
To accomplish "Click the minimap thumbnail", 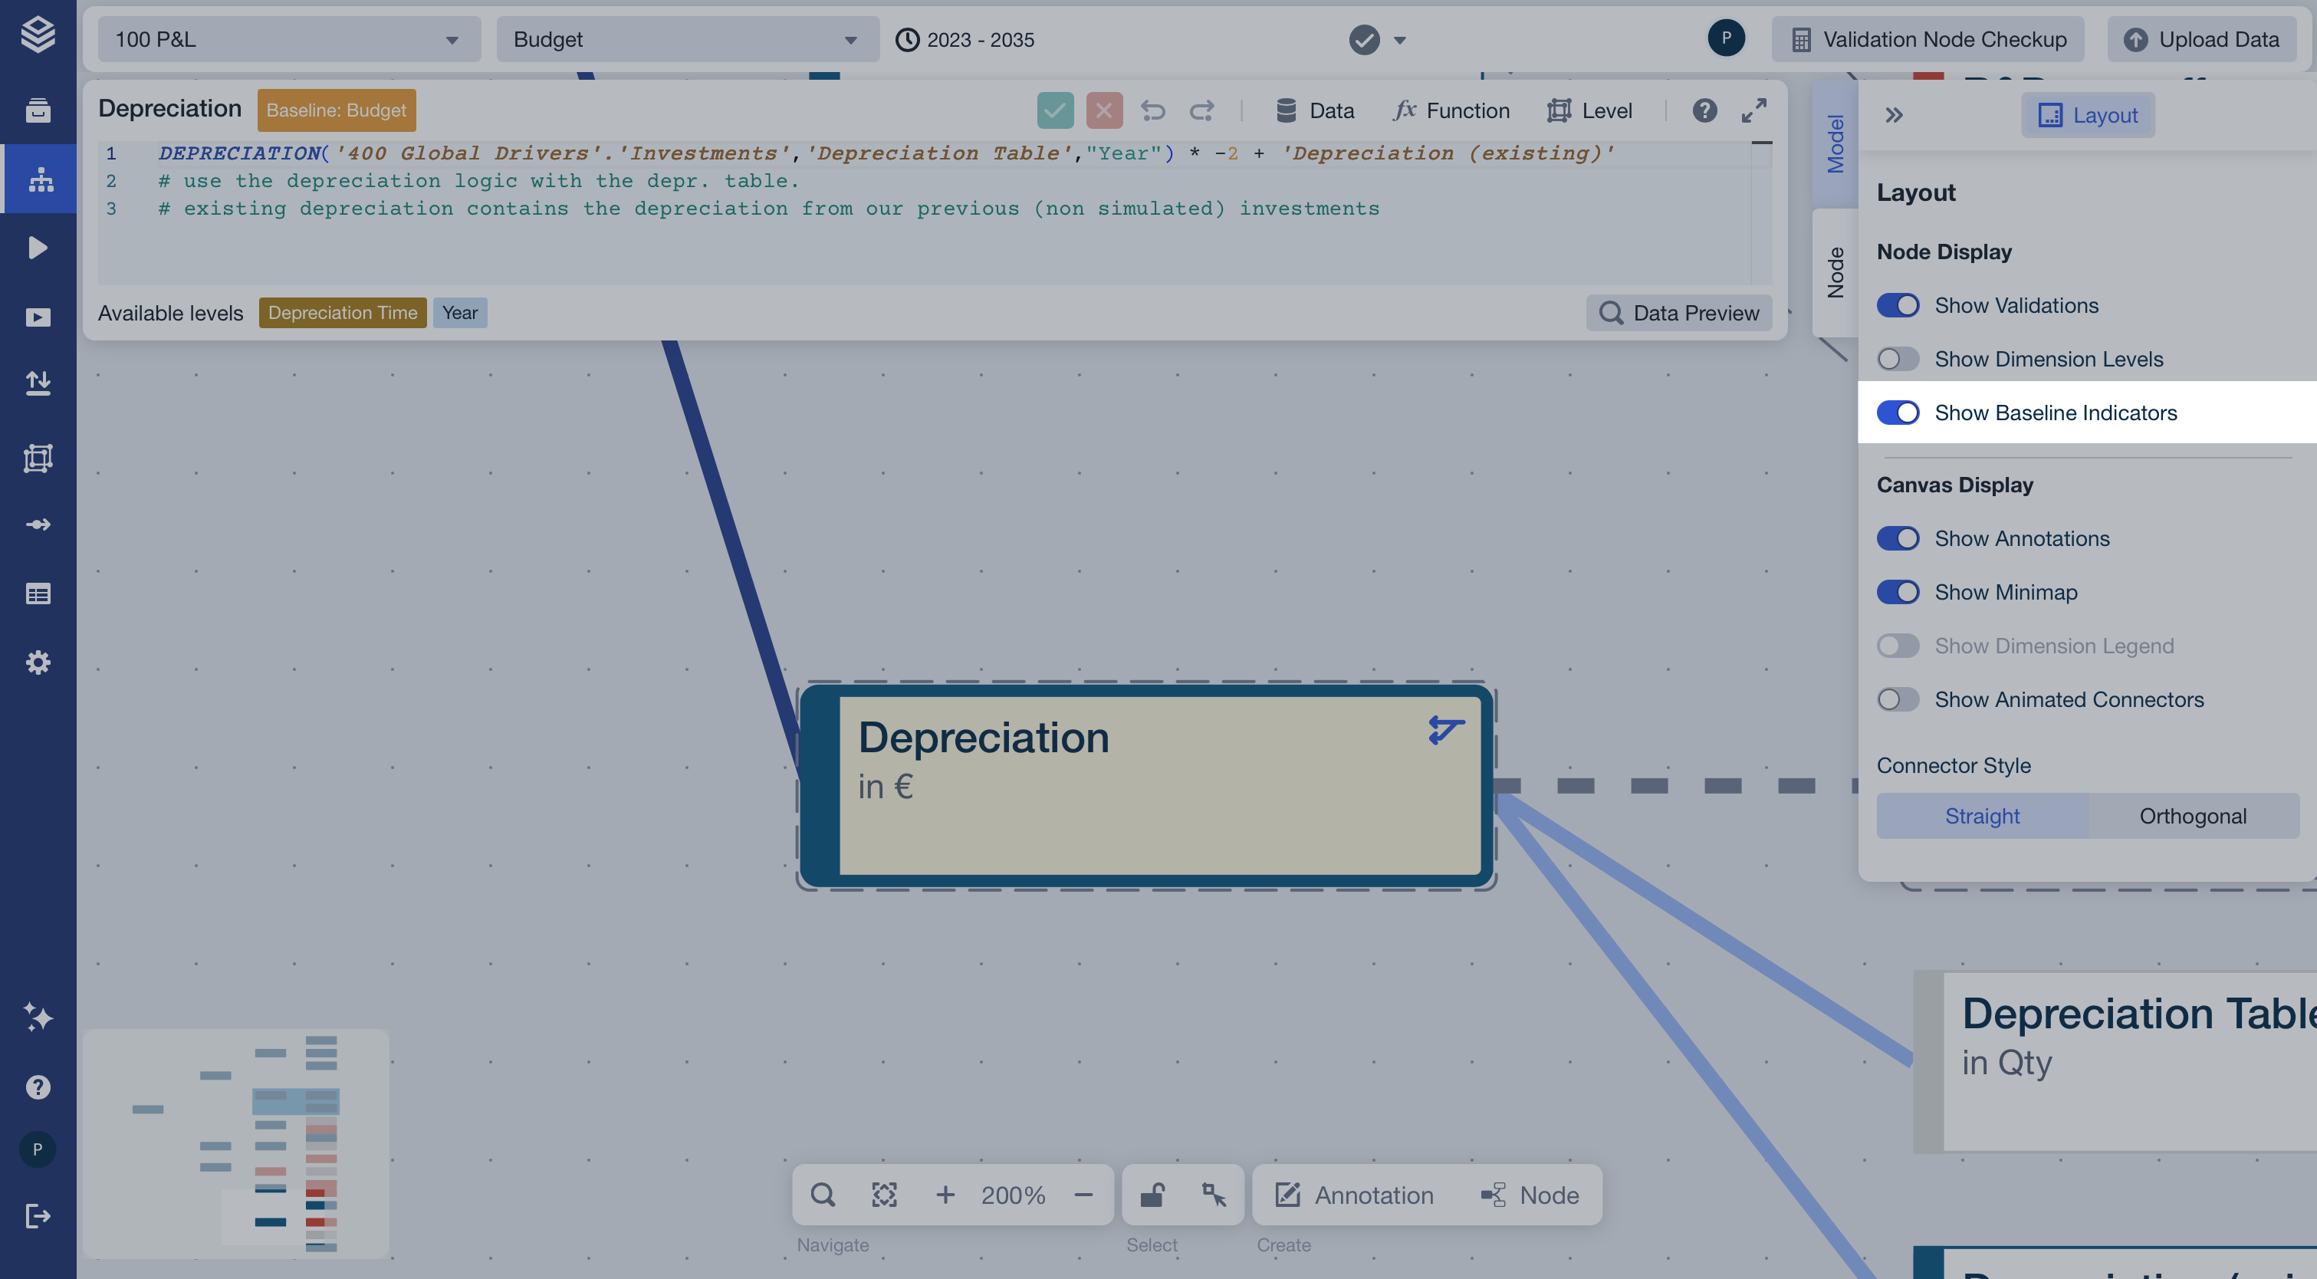I will click(x=235, y=1143).
